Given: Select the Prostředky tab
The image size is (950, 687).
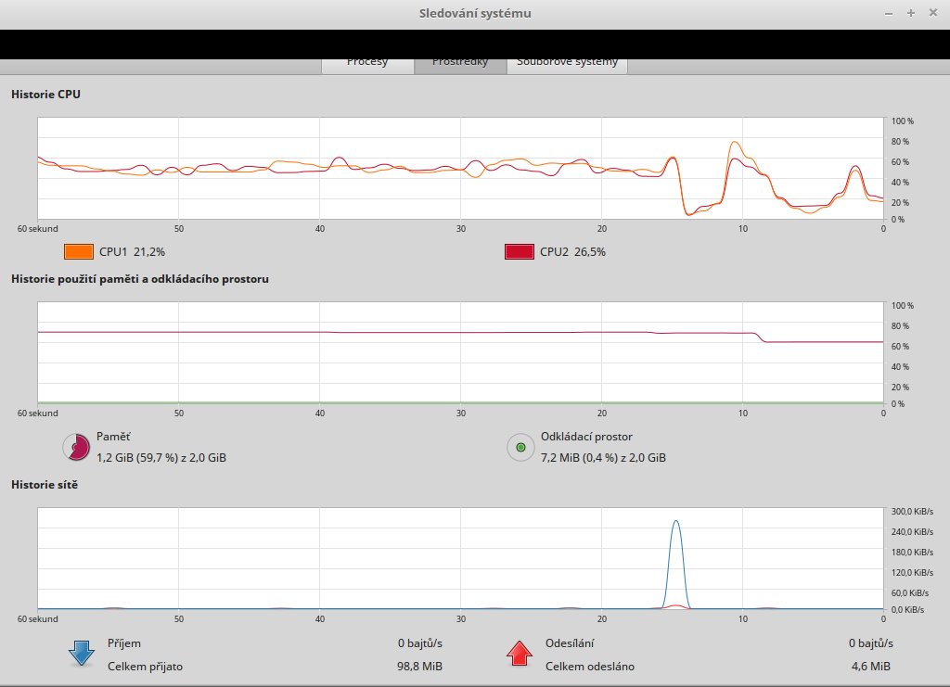Looking at the screenshot, I should [x=460, y=63].
